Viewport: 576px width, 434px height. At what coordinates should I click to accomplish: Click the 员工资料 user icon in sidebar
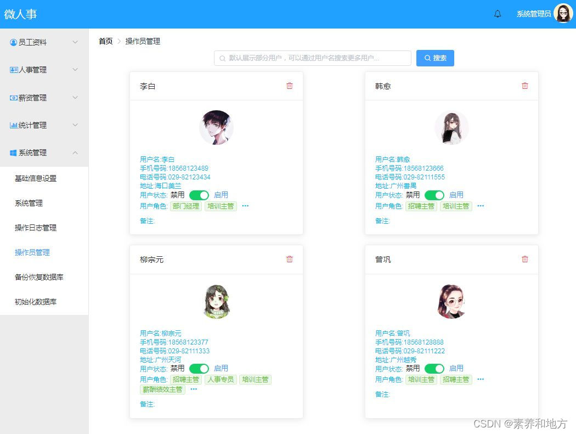pos(14,42)
